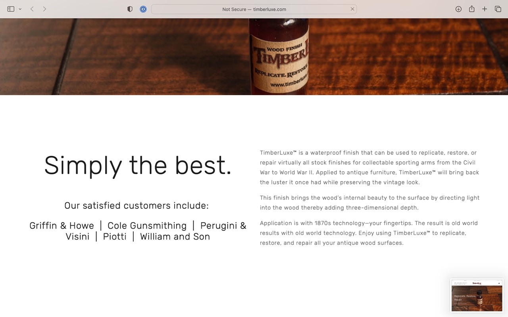Viewport: 508px width, 317px height.
Task: Open the sidebar options dropdown arrow
Action: point(20,9)
